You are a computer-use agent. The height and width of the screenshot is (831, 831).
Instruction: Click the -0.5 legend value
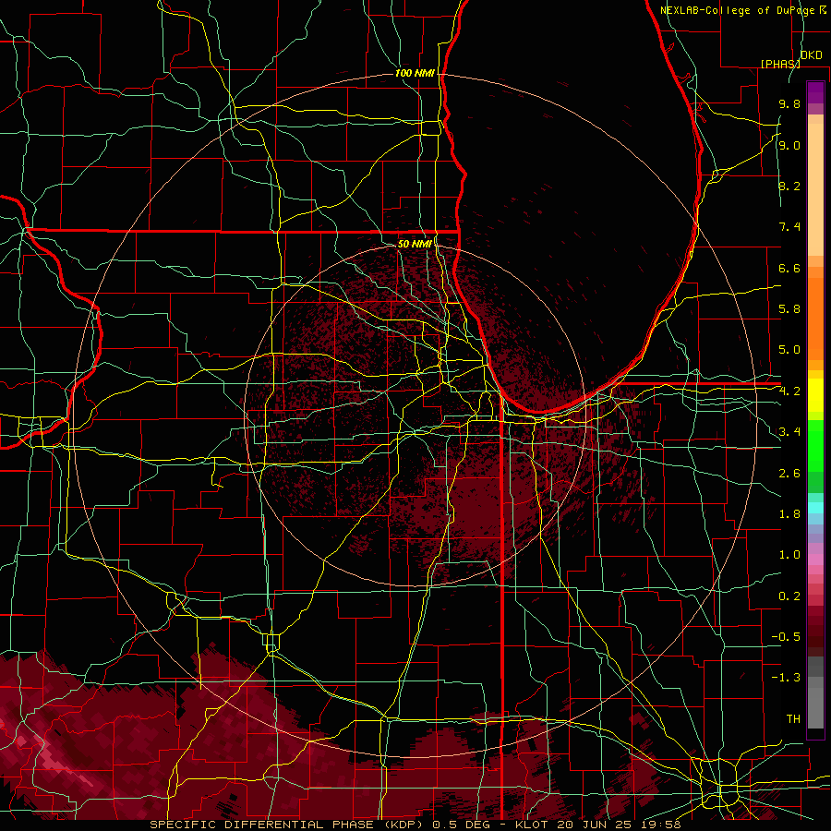[x=786, y=637]
